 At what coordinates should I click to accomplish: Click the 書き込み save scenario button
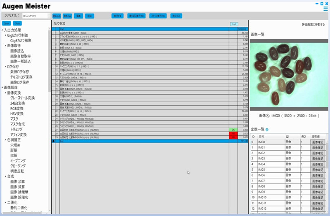(67, 16)
